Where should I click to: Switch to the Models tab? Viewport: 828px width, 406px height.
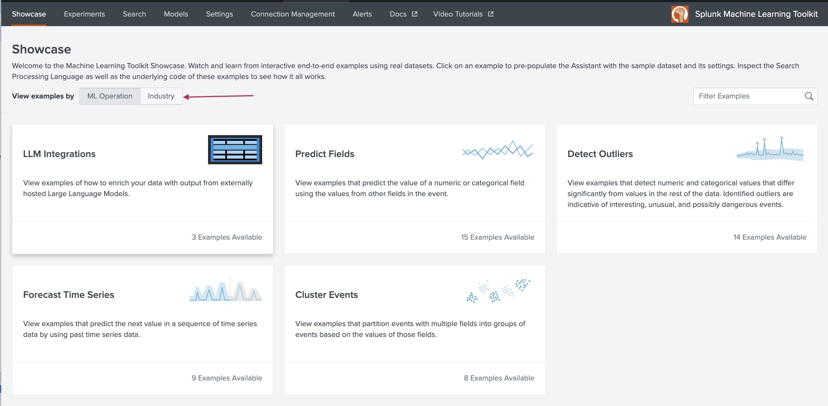(176, 14)
